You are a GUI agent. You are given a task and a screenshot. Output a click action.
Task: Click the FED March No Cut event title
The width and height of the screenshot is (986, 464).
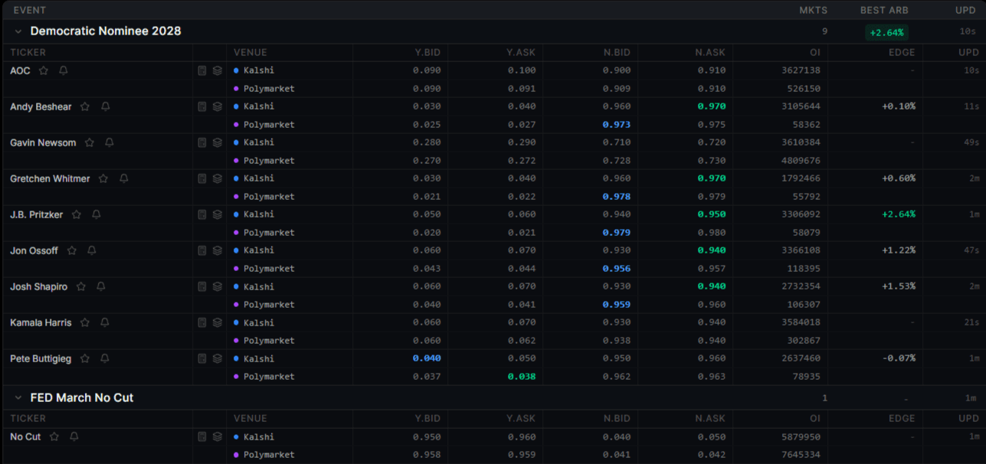pos(82,398)
